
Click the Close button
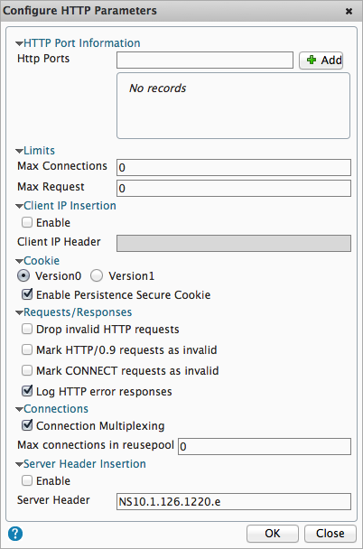point(330,534)
